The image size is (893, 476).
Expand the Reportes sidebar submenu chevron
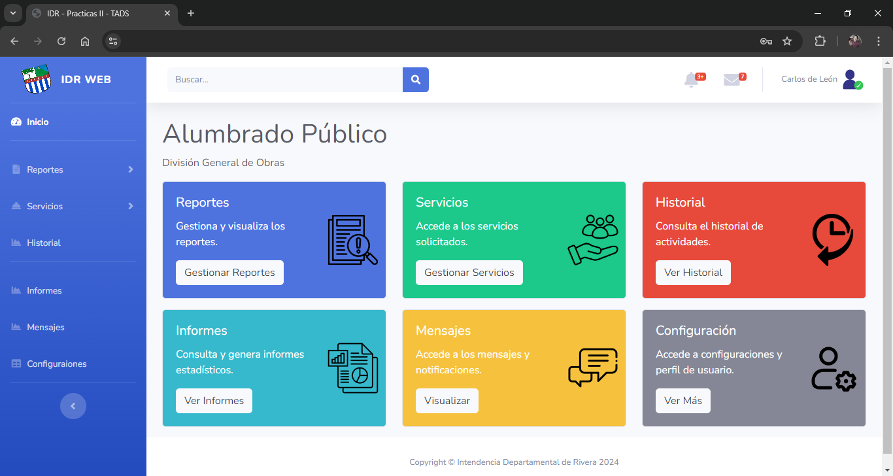click(x=131, y=169)
